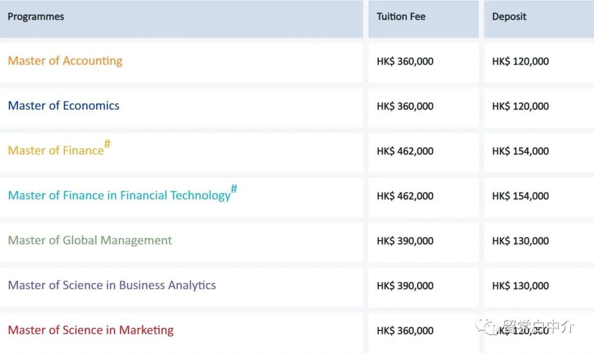Open the Master of Global Management link
Viewport: 594px width, 353px height.
90,241
